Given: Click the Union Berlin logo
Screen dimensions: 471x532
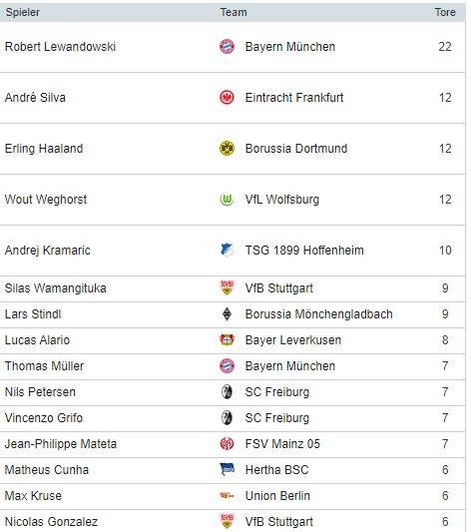Looking at the screenshot, I should click(227, 496).
